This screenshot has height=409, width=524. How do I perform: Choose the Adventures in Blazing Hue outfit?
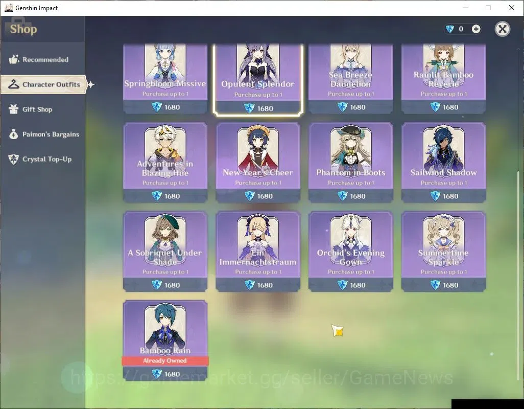[165, 163]
